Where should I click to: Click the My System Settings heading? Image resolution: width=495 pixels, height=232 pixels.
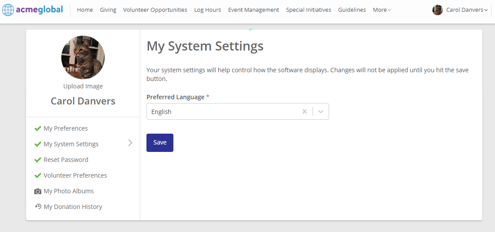pos(205,46)
